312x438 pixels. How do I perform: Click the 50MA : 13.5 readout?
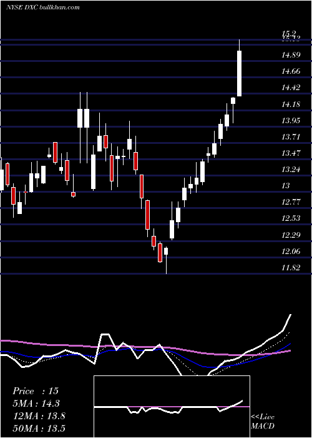39,428
